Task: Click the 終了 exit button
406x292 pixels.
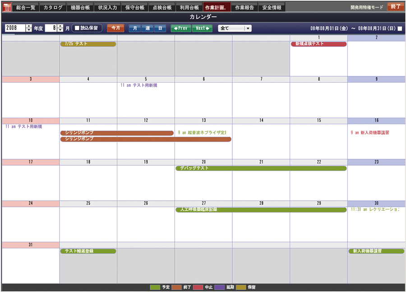Action: point(396,6)
